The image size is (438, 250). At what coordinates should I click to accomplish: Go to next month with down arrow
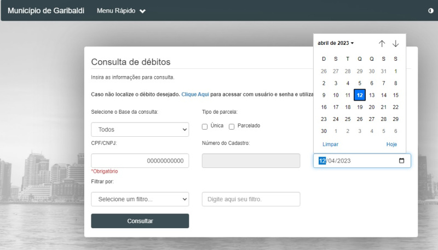(395, 44)
